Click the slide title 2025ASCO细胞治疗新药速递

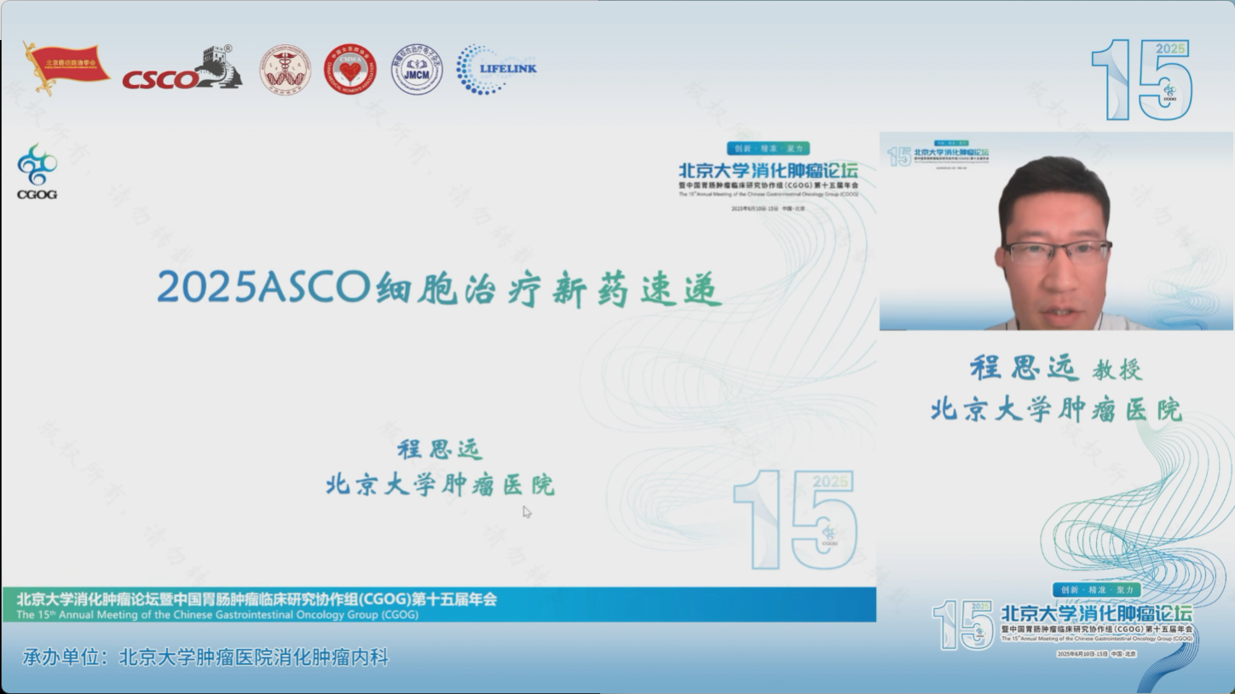(439, 289)
